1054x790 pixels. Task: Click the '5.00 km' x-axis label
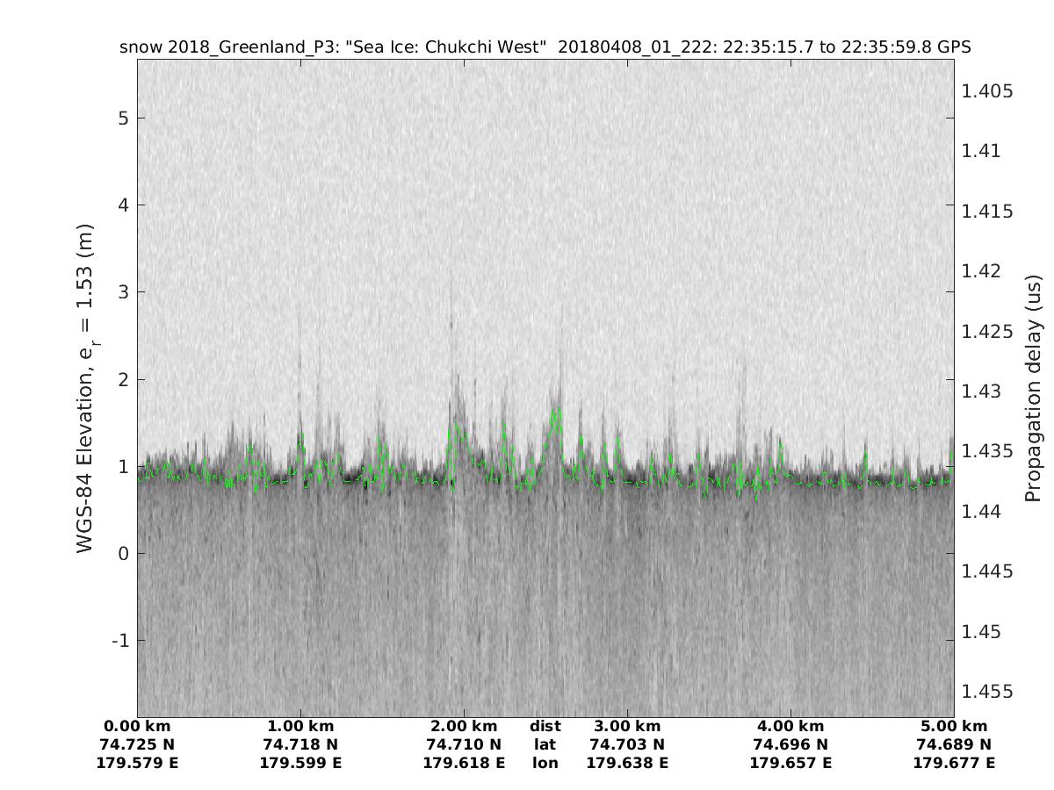pyautogui.click(x=954, y=727)
